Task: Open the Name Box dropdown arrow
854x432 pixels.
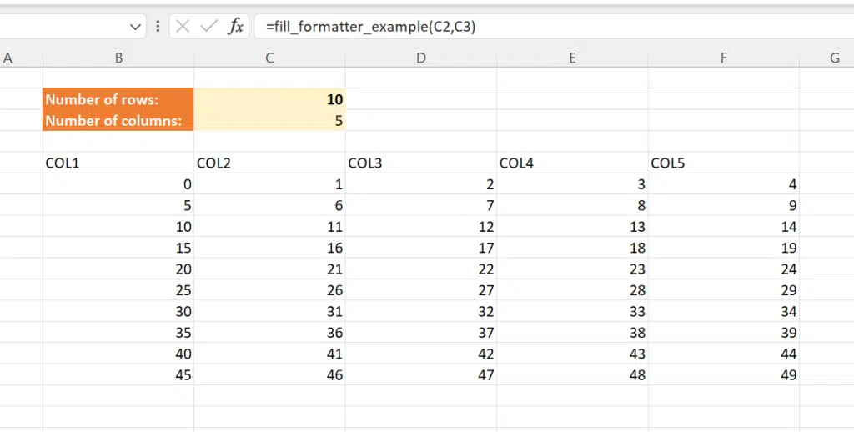Action: (136, 27)
